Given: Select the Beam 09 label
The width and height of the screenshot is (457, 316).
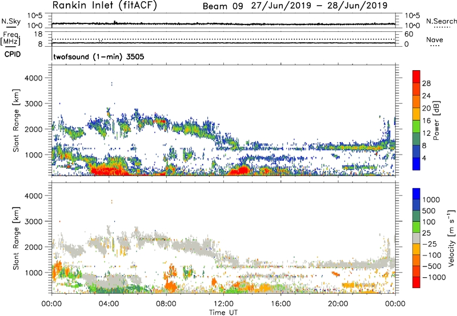Looking at the screenshot, I should (x=223, y=6).
